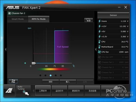Click the ASUS AI Suite logo icon
The height and width of the screenshot is (102, 136).
pos(9,91)
